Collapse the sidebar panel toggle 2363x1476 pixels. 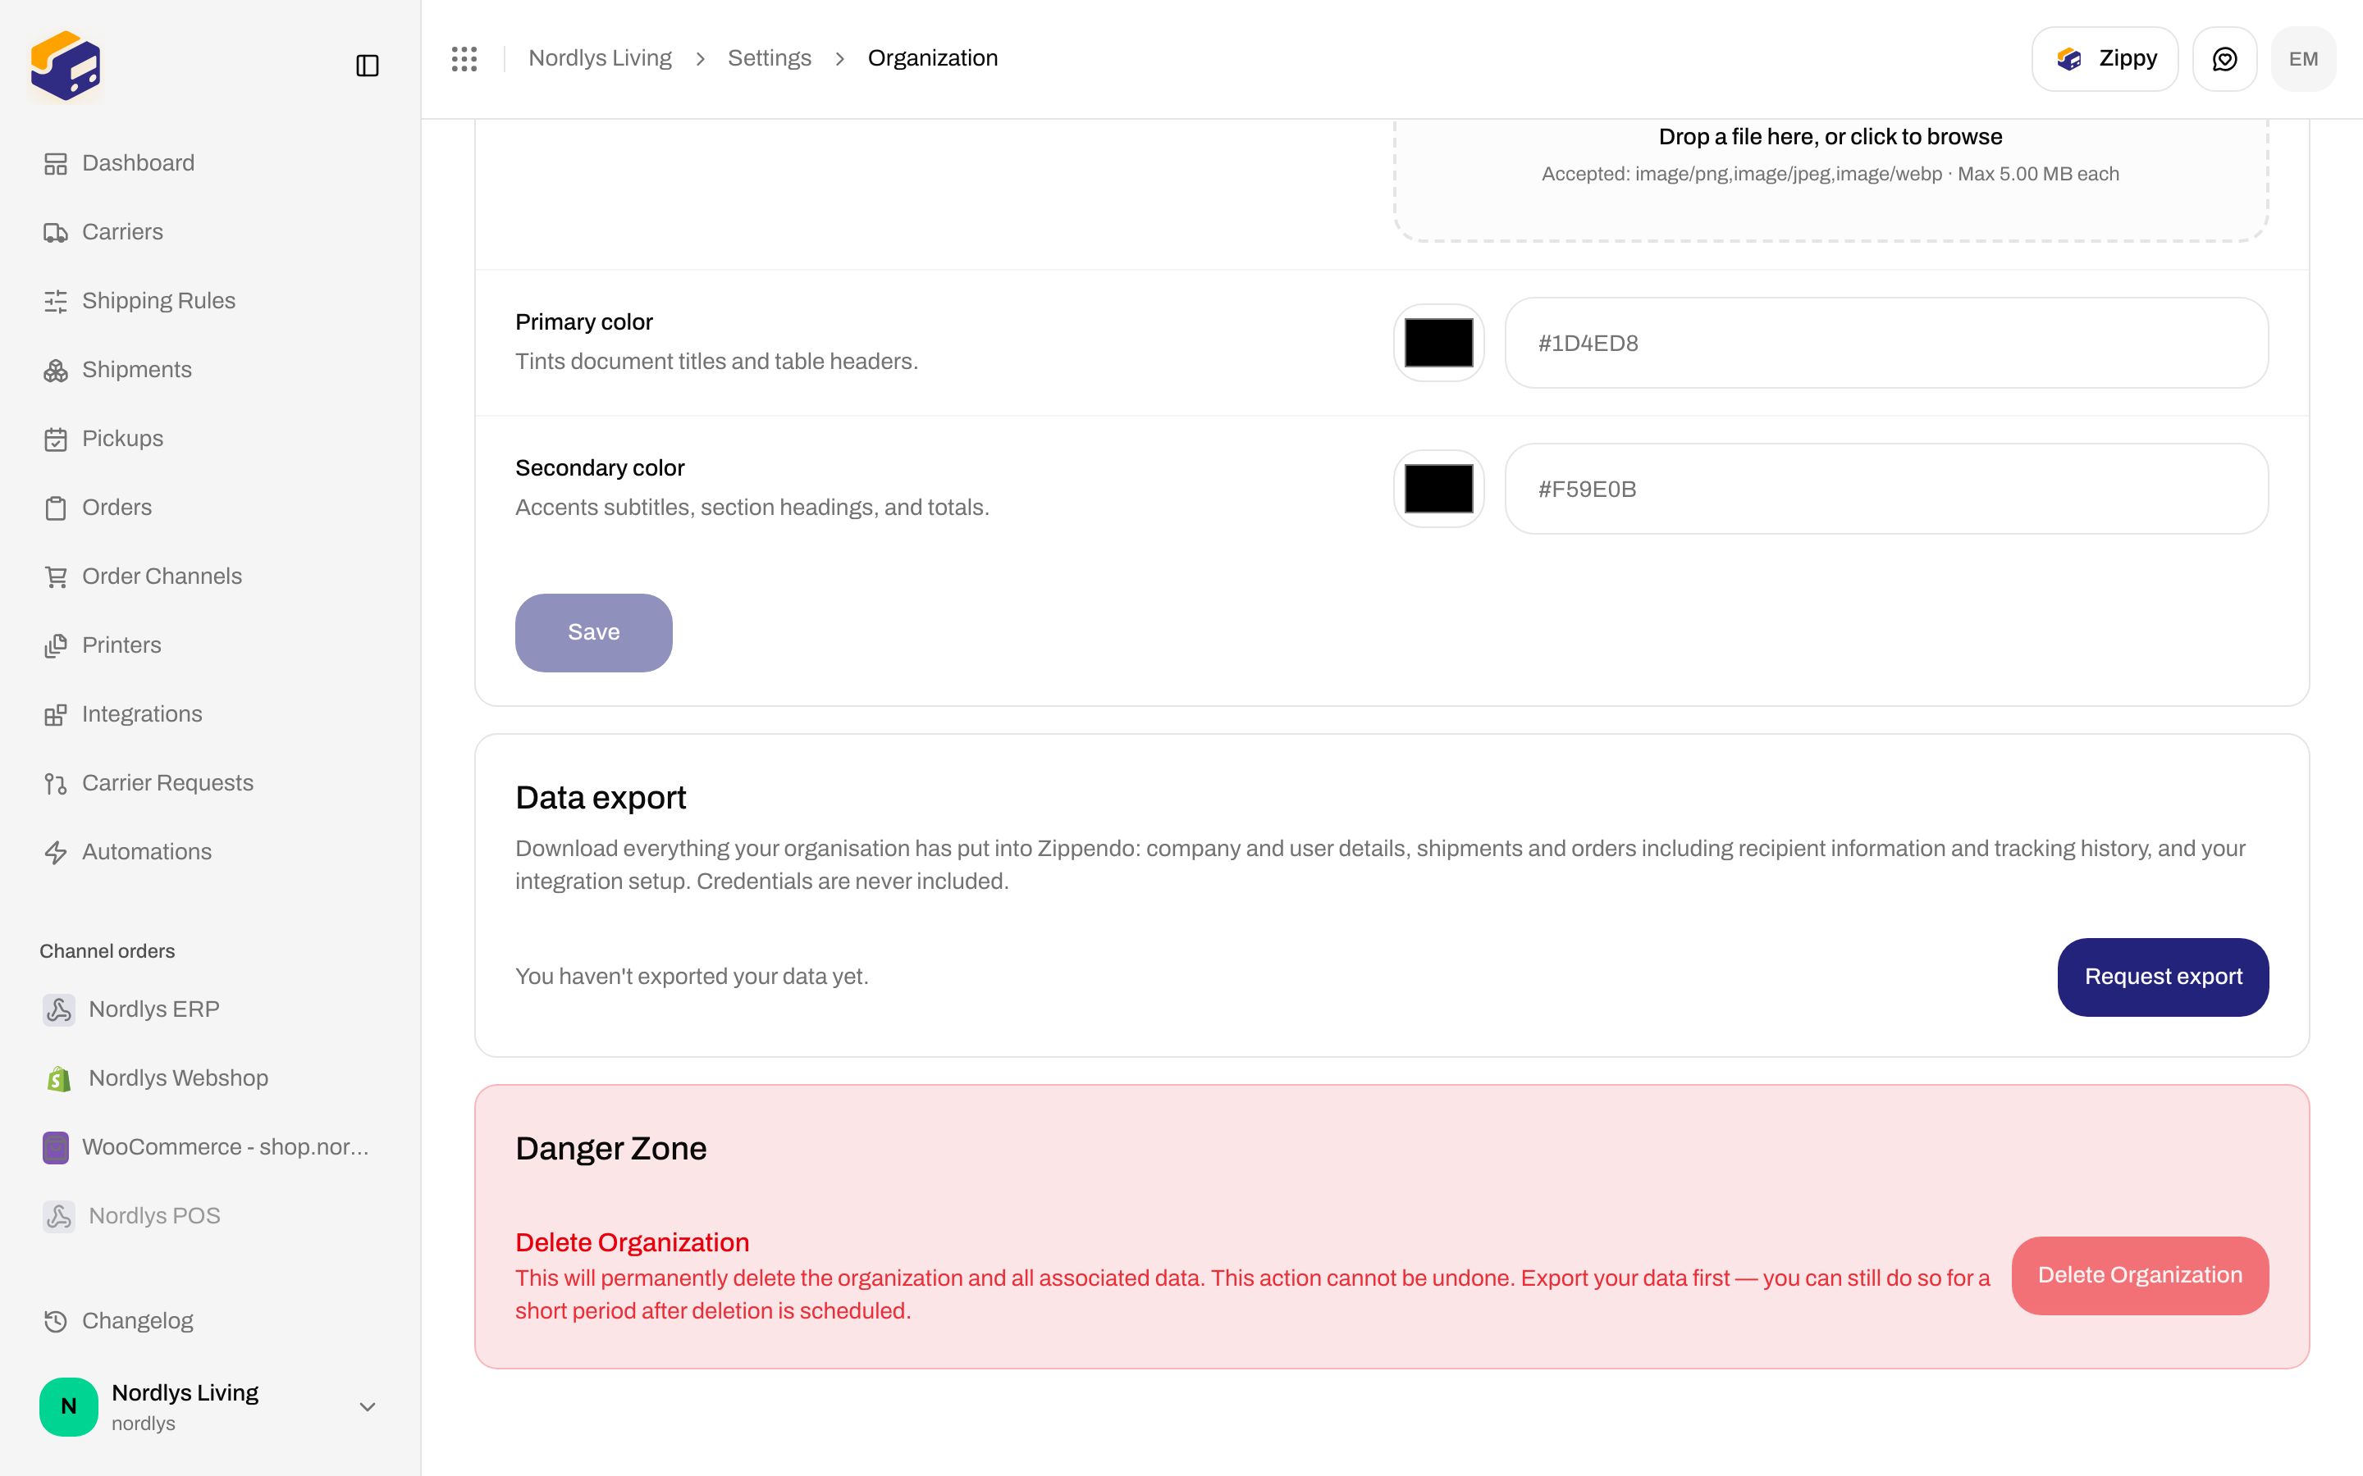point(367,66)
